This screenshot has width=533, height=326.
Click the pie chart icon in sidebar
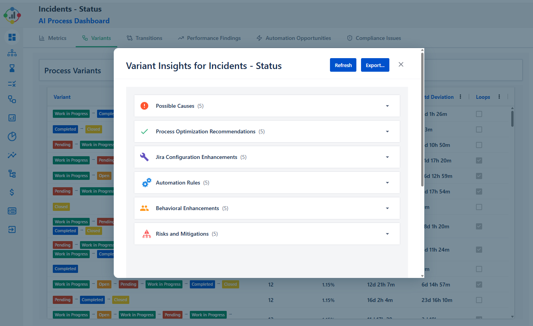[12, 136]
